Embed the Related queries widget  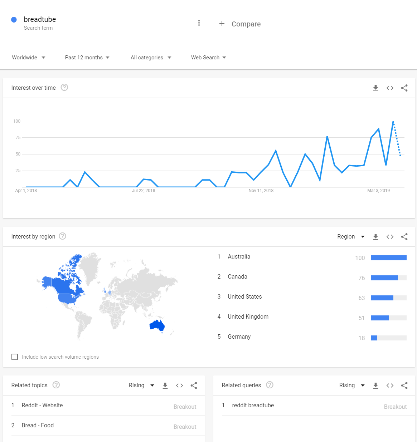pos(390,385)
